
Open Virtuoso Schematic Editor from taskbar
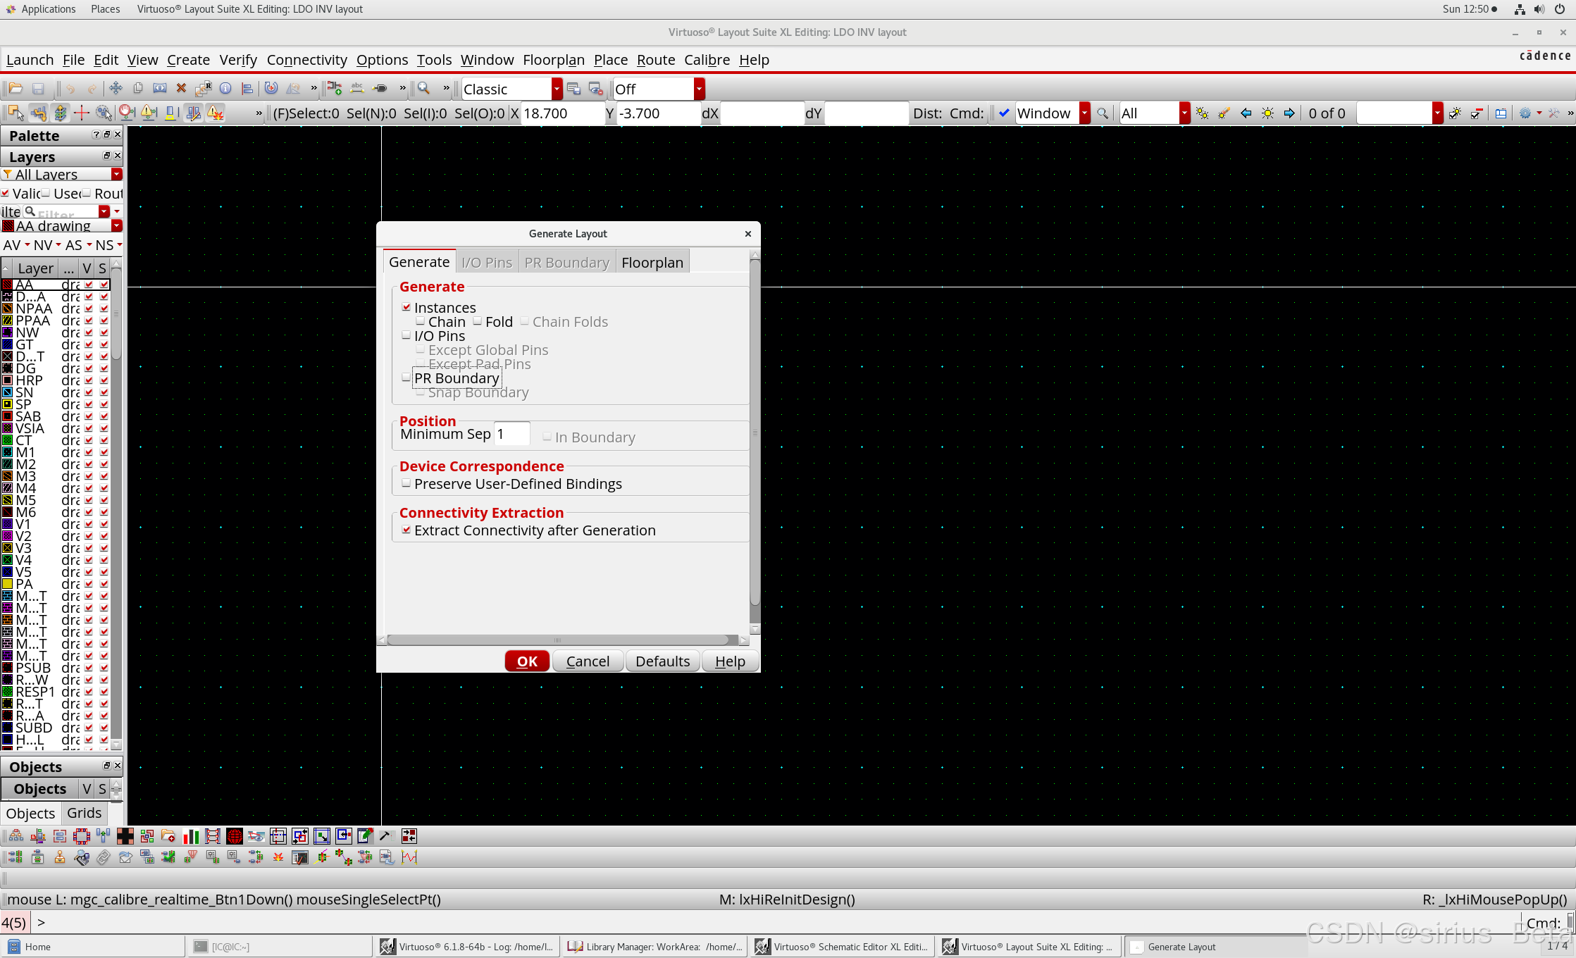coord(843,947)
